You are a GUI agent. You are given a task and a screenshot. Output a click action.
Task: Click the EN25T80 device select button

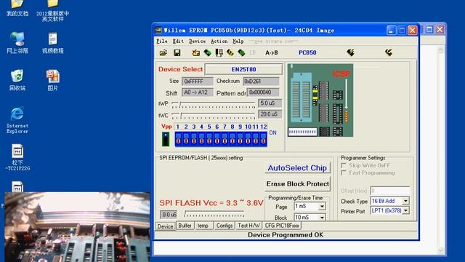(243, 69)
